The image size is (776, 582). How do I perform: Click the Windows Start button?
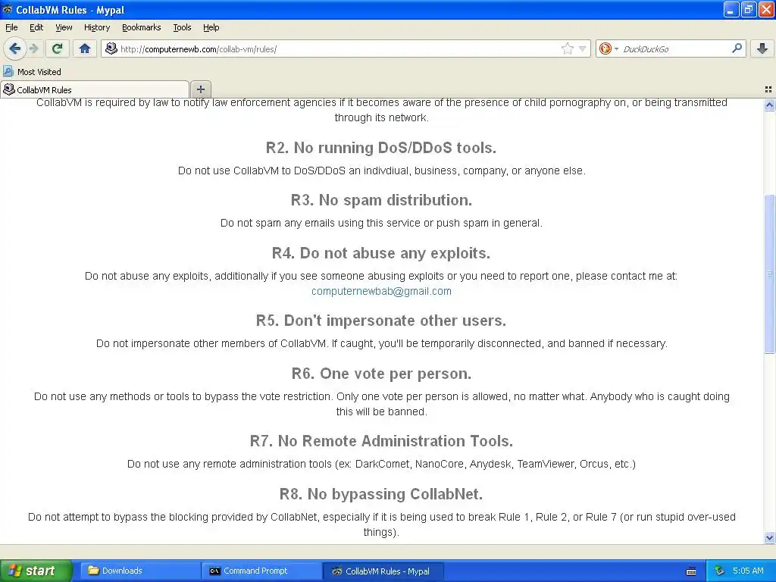[36, 571]
